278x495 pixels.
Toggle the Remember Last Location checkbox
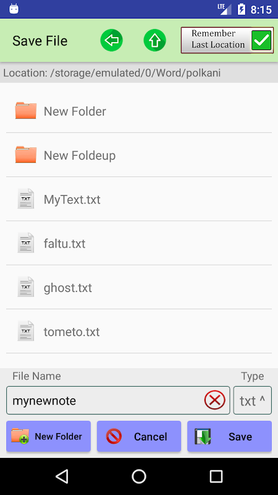(x=261, y=40)
